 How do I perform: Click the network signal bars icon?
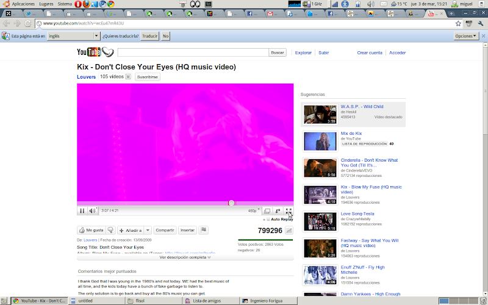pos(335,4)
